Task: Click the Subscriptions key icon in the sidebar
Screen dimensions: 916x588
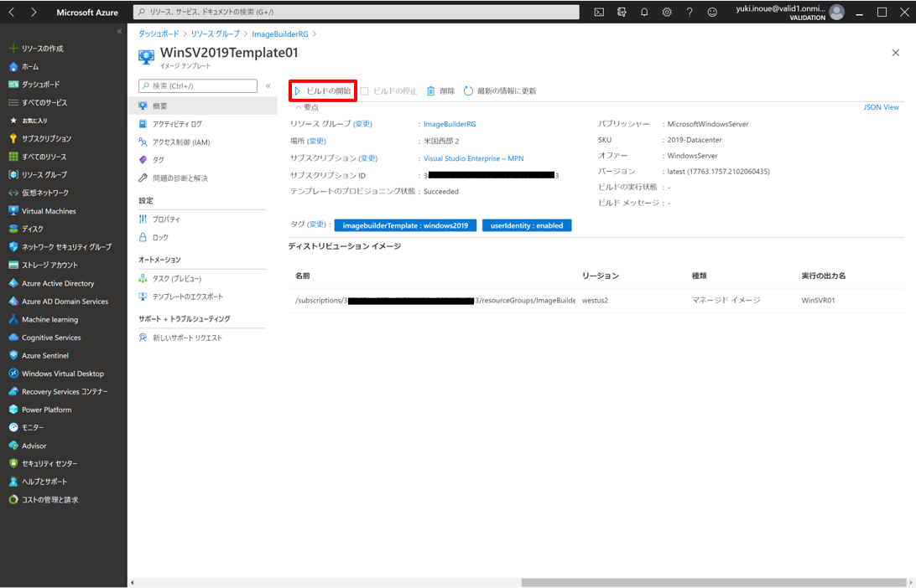Action: click(13, 139)
